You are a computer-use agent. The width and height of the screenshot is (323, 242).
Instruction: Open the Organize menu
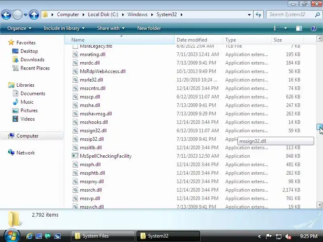[x=19, y=28]
